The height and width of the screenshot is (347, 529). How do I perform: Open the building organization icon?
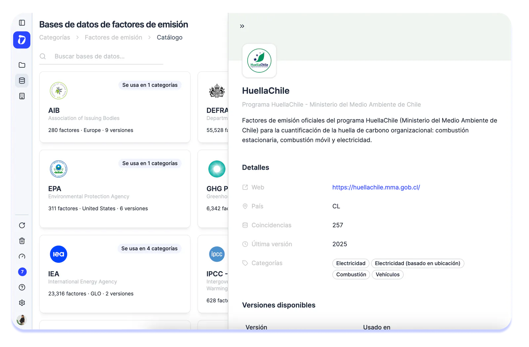[x=22, y=96]
